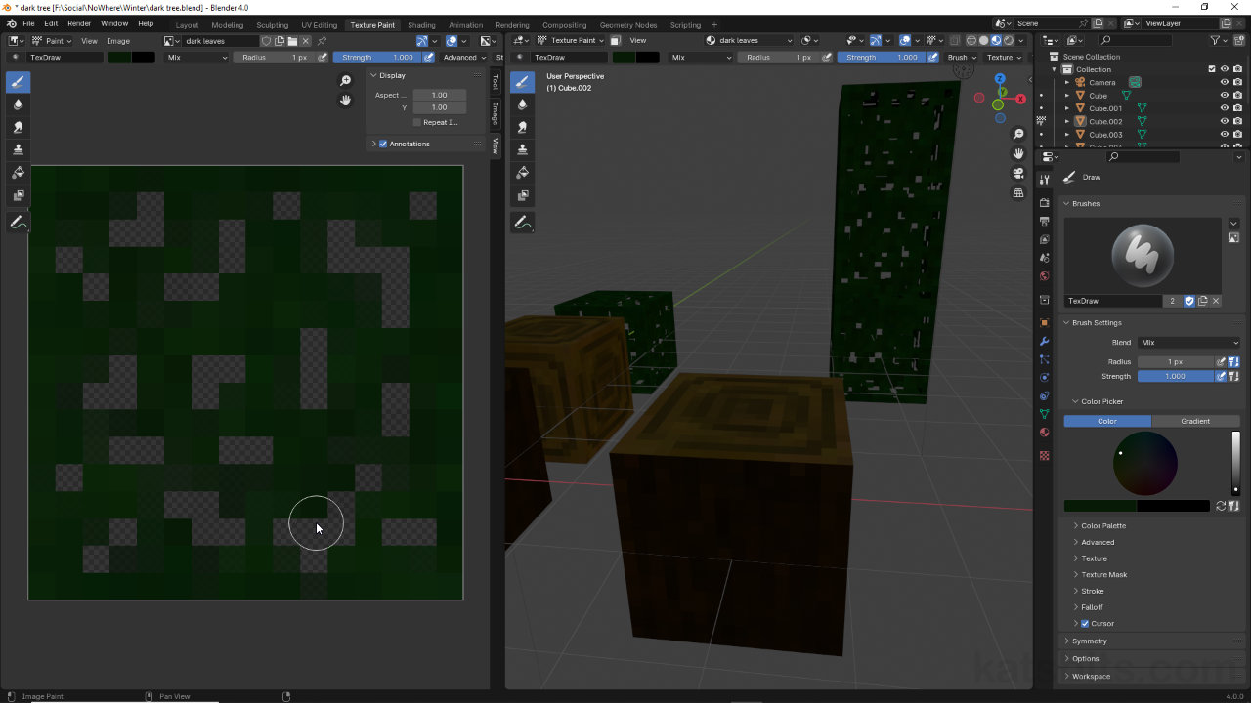The width and height of the screenshot is (1251, 703).
Task: Select the Clone tool in image editor
Action: coord(18,149)
